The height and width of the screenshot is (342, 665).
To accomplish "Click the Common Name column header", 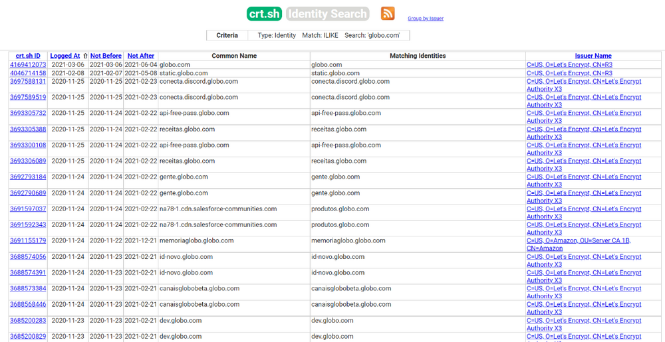I will click(x=234, y=56).
